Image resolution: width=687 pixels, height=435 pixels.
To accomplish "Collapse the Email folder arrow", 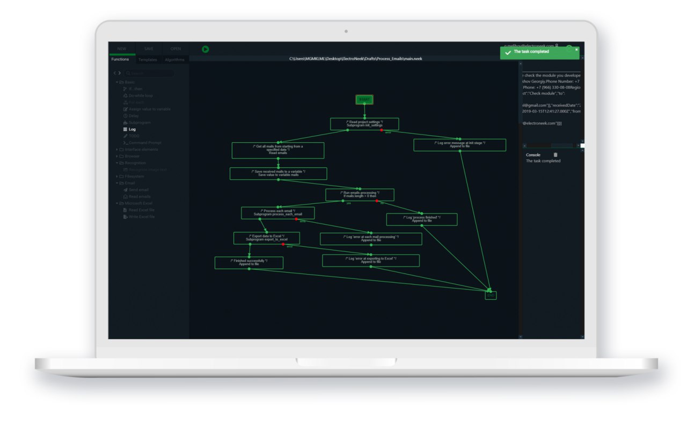I will tap(116, 183).
